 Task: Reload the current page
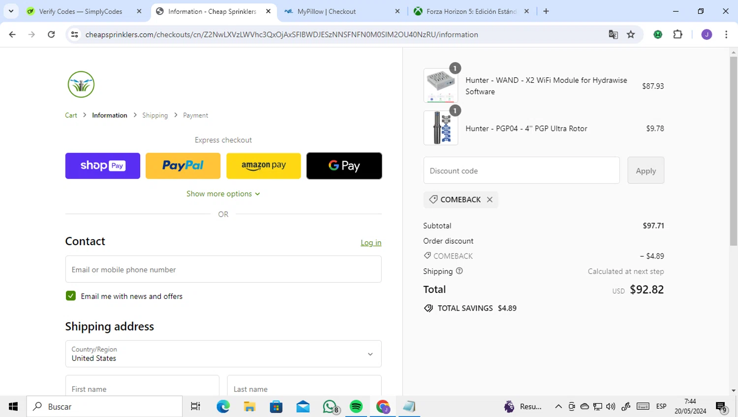tap(51, 34)
